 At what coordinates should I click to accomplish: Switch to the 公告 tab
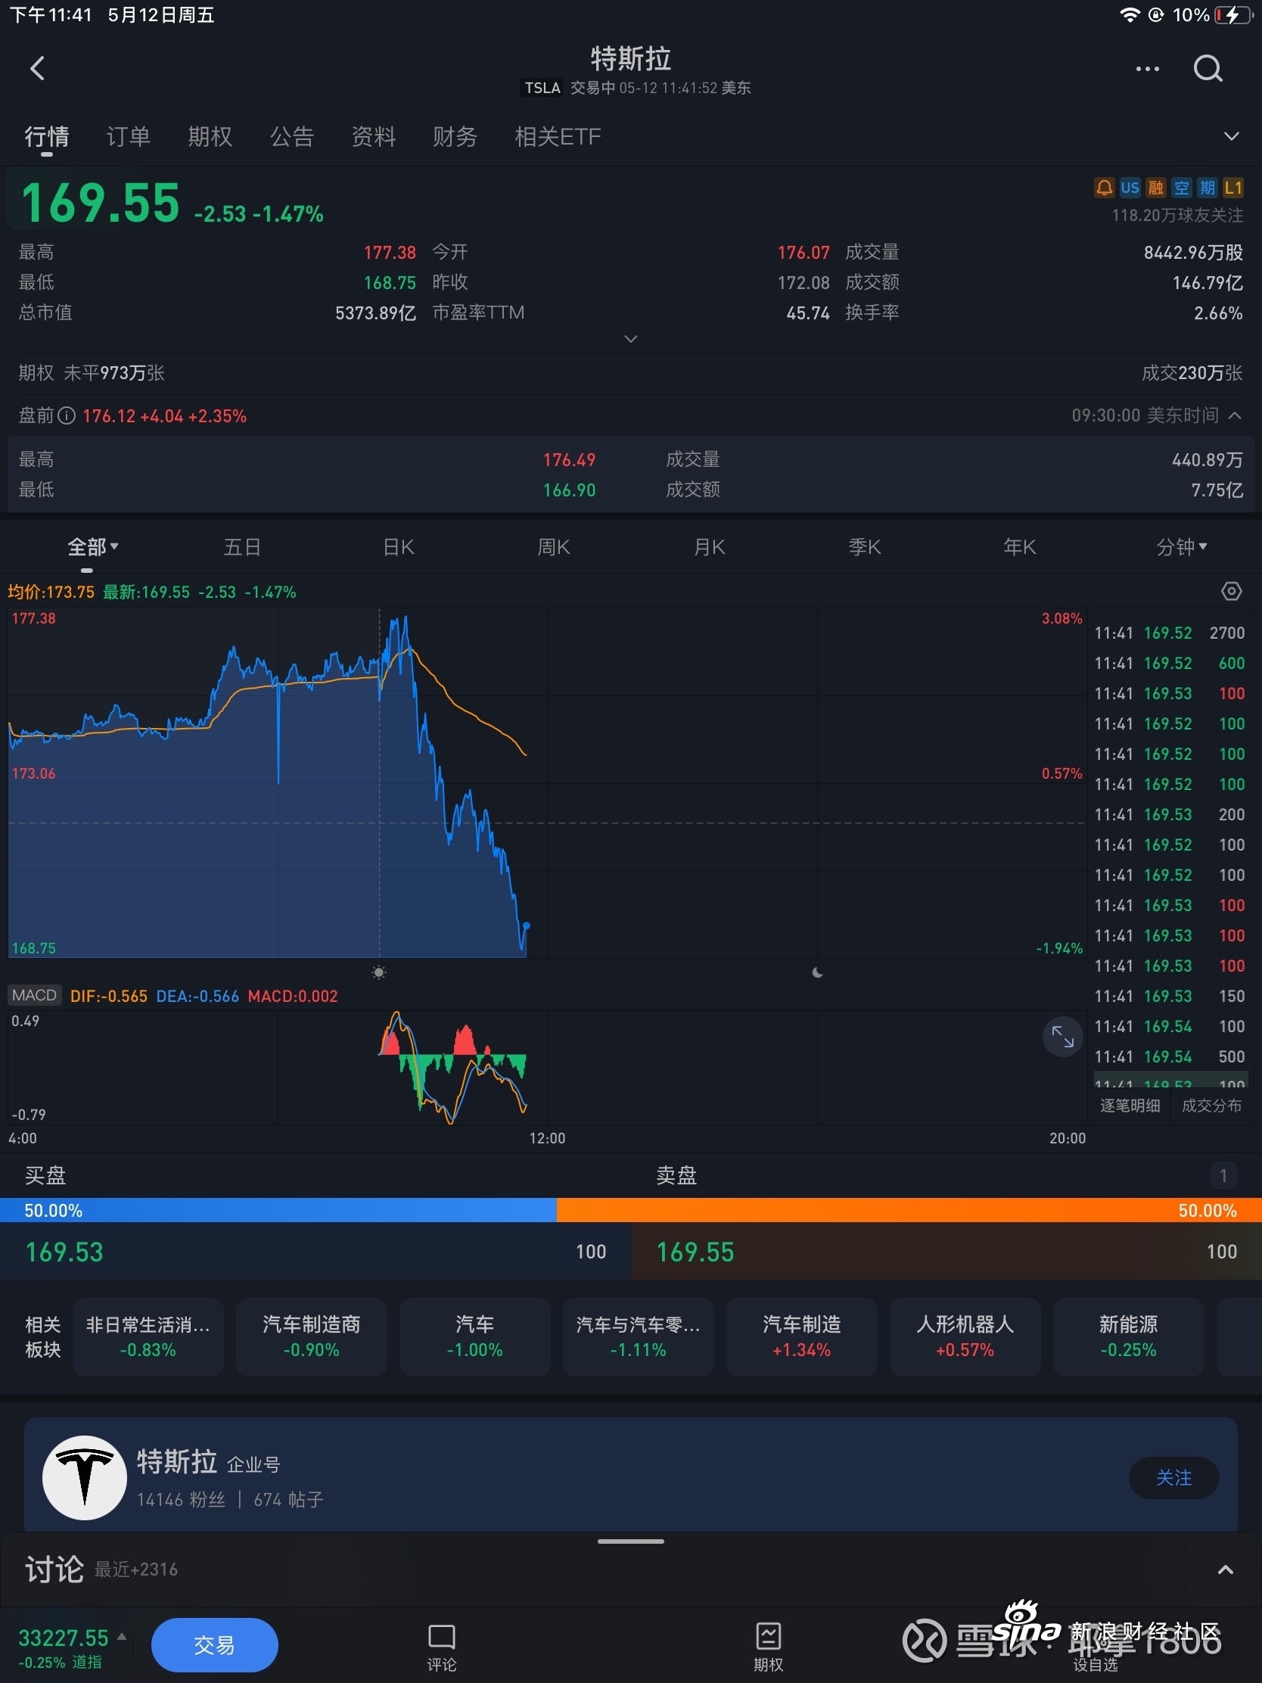pyautogui.click(x=291, y=136)
